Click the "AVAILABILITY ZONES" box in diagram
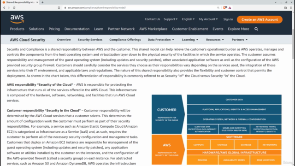 click(x=234, y=160)
